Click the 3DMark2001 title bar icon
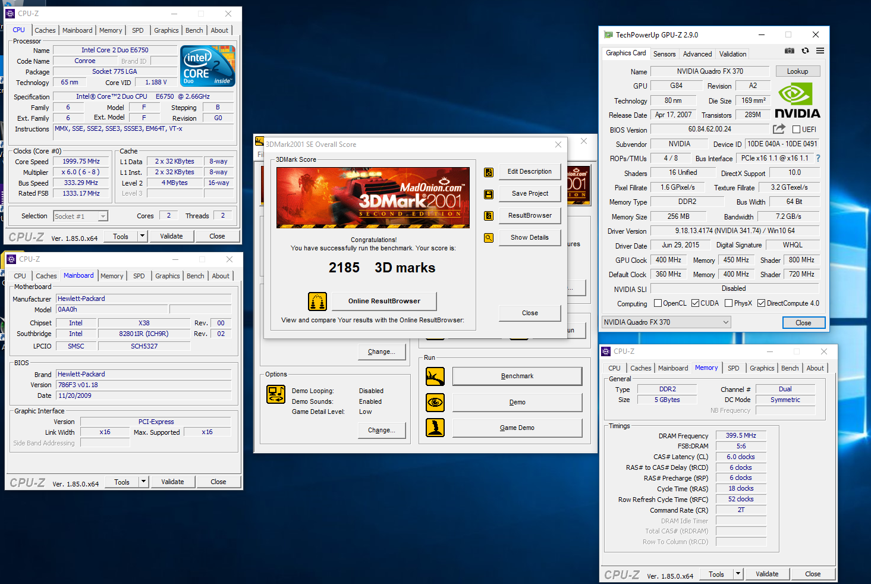Viewport: 871px width, 584px height. (x=259, y=141)
